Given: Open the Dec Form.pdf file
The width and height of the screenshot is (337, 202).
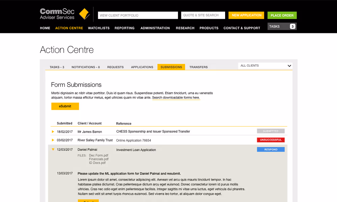Looking at the screenshot, I should pyautogui.click(x=99, y=156).
